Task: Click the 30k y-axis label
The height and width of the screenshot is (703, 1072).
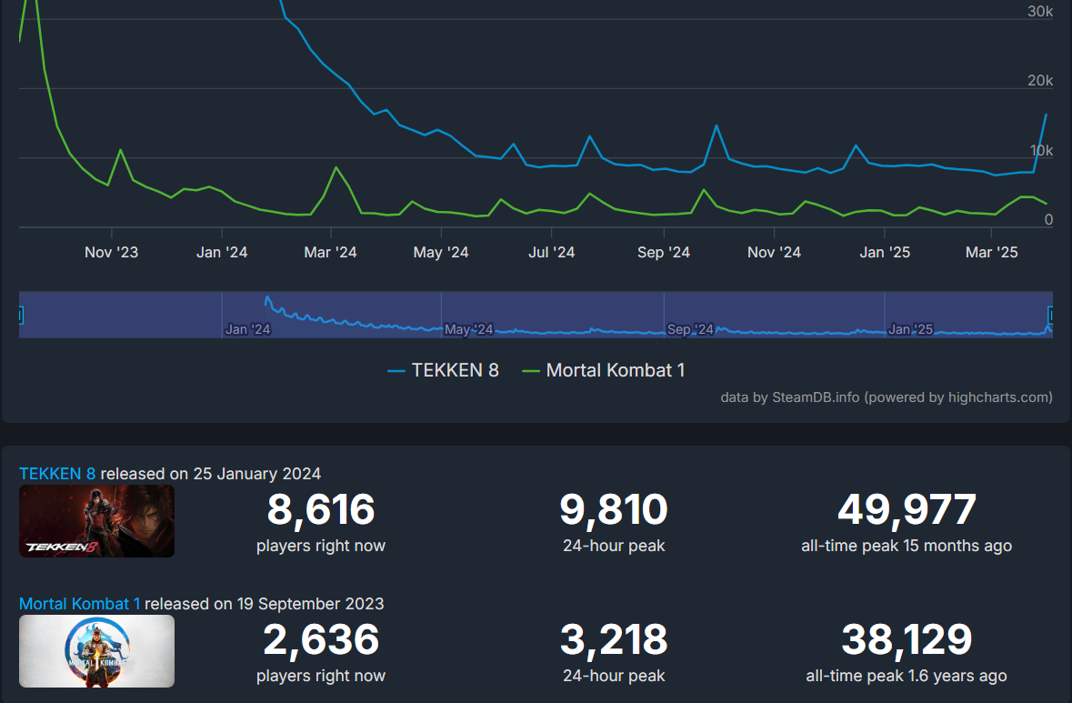Action: coord(1040,11)
